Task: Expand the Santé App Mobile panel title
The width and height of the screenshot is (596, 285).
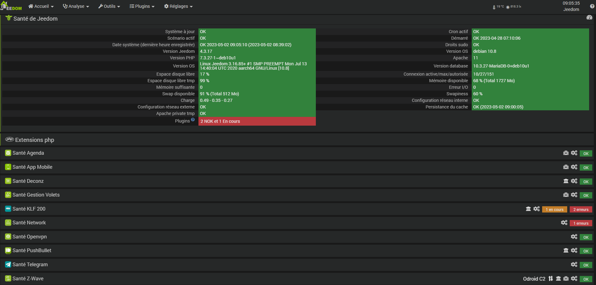Action: pos(33,167)
